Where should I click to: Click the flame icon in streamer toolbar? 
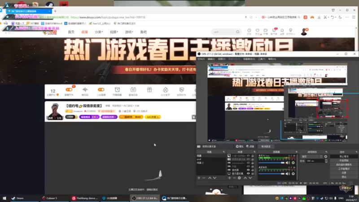pyautogui.click(x=165, y=90)
